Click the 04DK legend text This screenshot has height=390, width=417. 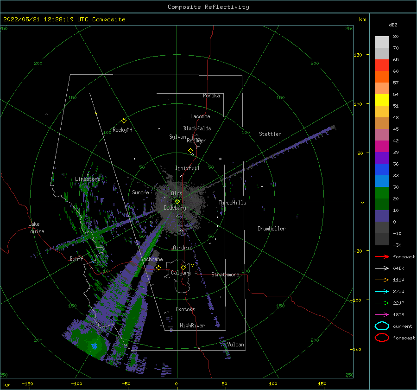pos(398,269)
